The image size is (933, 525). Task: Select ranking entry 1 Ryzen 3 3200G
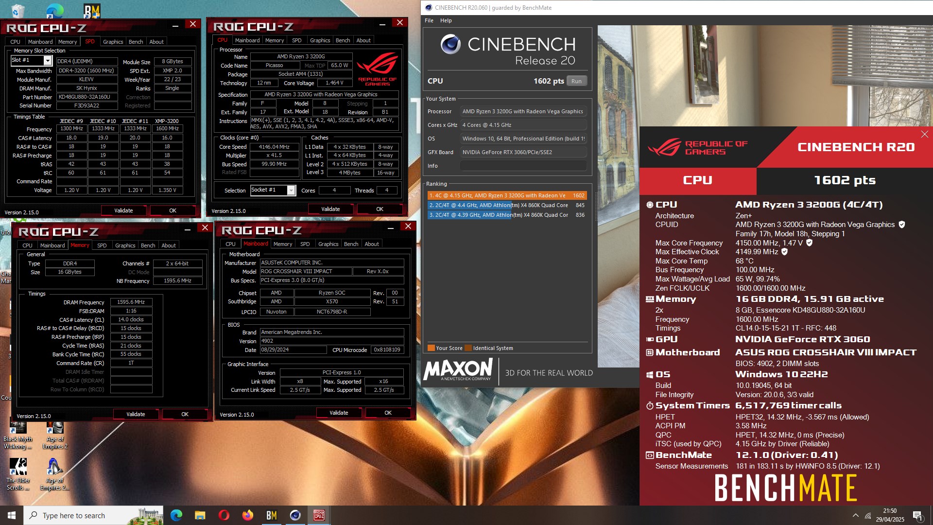pos(507,195)
